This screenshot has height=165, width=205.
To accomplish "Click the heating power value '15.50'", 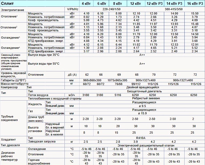I will [195, 13].
